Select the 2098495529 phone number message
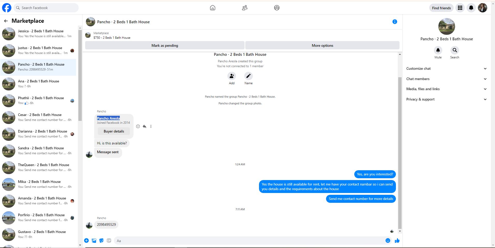Screen dimensions: 495x248 (x=106, y=225)
